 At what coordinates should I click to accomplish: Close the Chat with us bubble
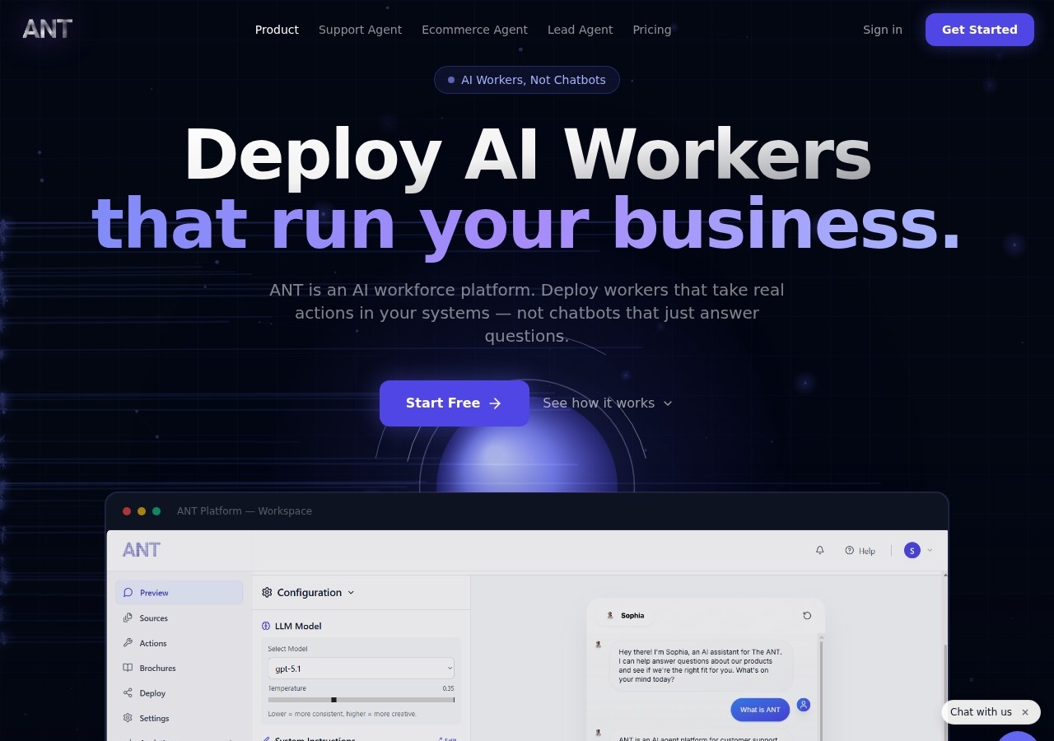[1025, 712]
